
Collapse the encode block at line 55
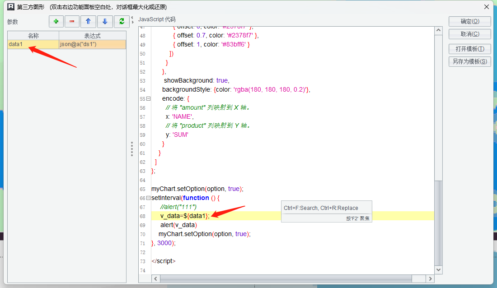point(148,98)
